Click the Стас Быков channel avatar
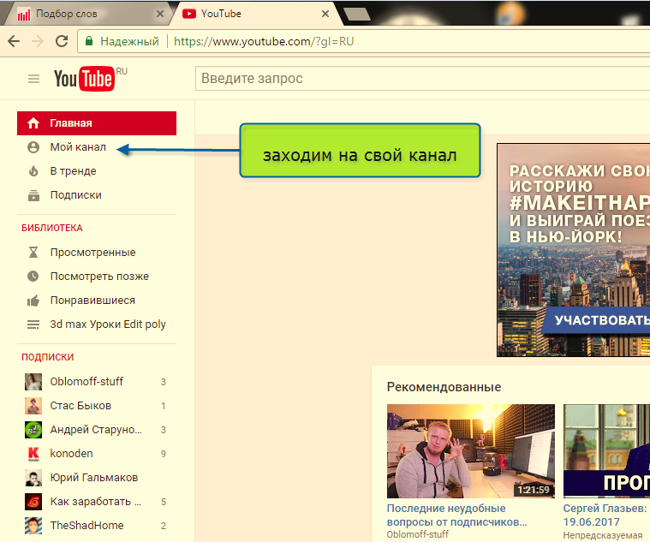This screenshot has width=650, height=542. coord(33,406)
